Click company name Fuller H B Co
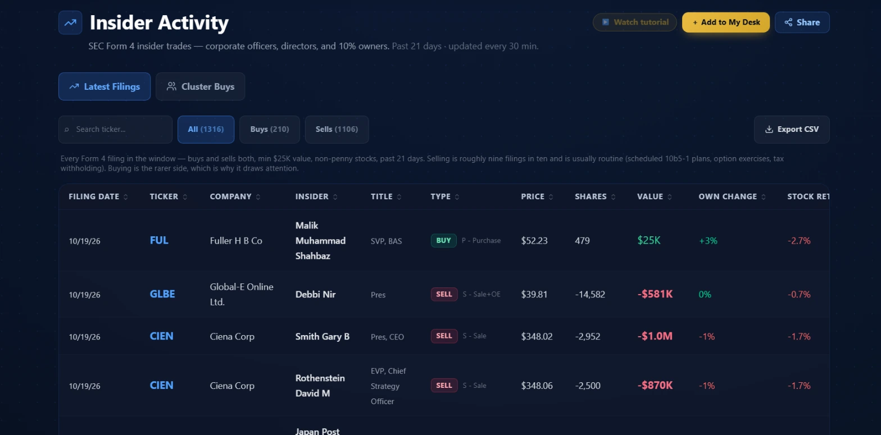 pos(236,241)
